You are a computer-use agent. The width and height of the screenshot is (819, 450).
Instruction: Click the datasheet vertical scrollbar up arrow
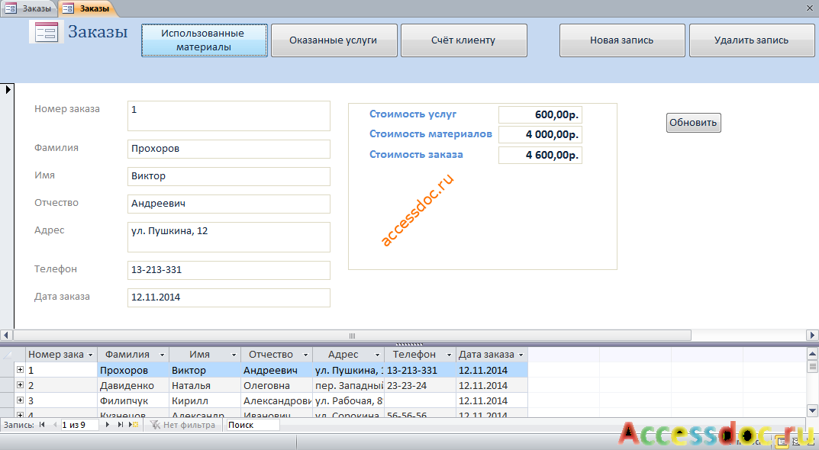pyautogui.click(x=813, y=353)
